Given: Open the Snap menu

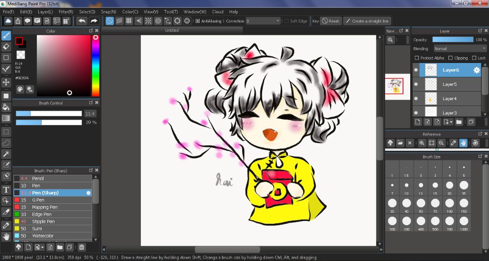Looking at the screenshot, I should click(108, 12).
